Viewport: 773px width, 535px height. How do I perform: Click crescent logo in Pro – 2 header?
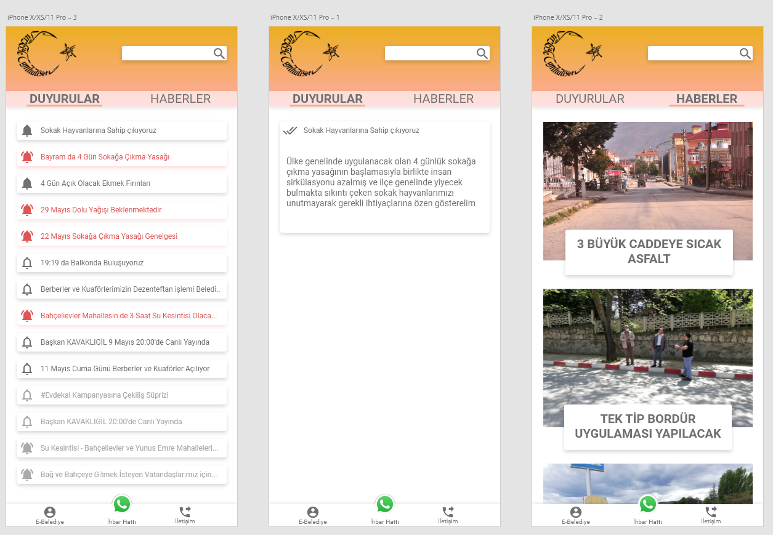click(x=573, y=55)
